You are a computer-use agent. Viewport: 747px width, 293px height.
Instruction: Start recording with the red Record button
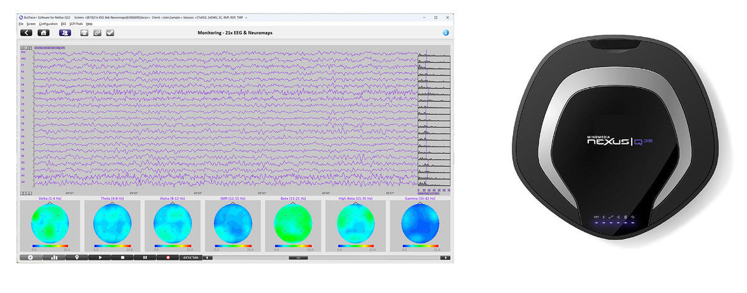point(168,257)
